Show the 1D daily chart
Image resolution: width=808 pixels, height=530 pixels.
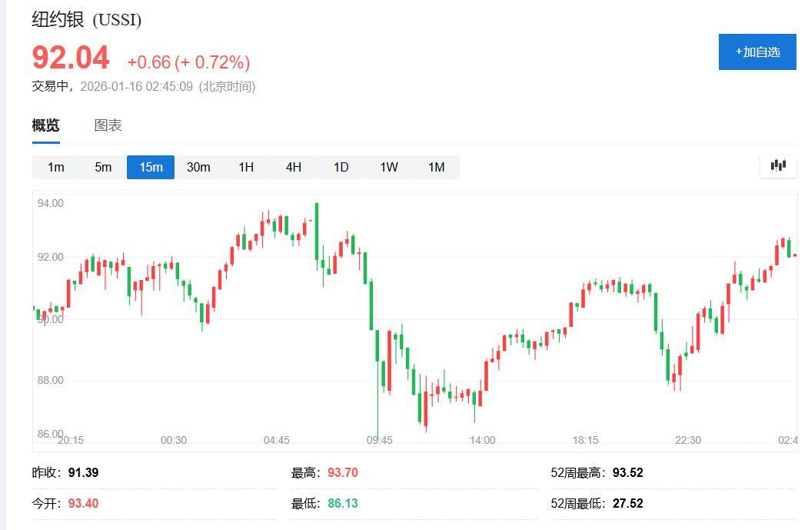pos(341,167)
